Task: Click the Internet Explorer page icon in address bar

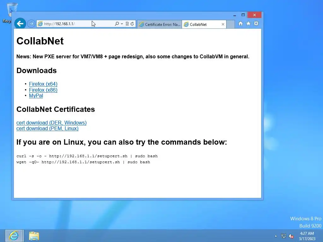Action: 40,24
